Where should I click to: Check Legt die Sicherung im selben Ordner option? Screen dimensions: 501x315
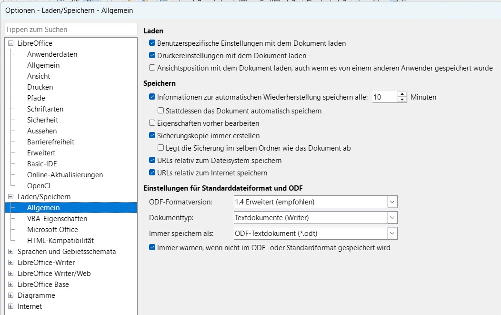pos(160,148)
